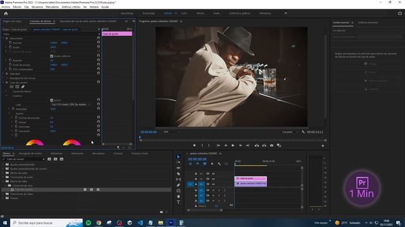405x227 pixels.
Task: Open Program monitor settings wrench icon
Action: (x=303, y=132)
